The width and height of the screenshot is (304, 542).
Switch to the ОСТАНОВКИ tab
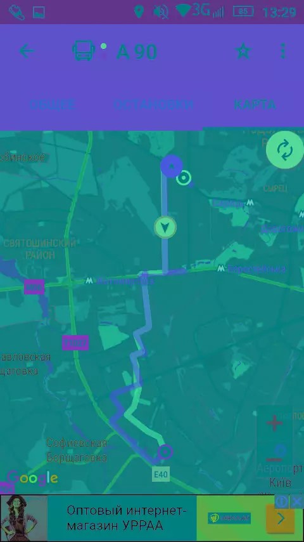pos(153,105)
